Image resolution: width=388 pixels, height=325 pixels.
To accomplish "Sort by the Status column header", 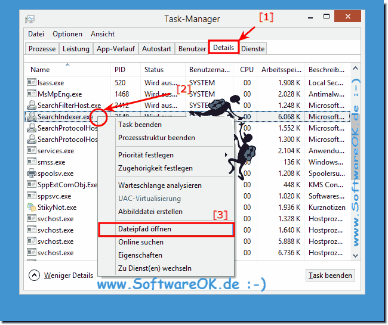I will 162,69.
